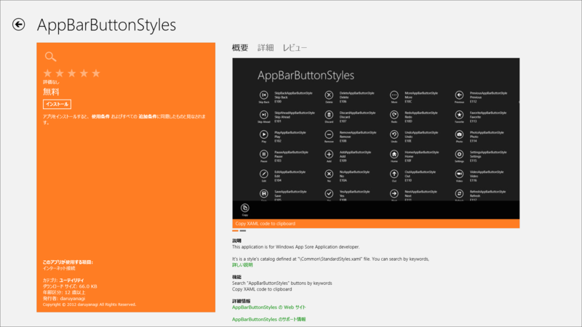Click the Save disk icon in preview

pyautogui.click(x=263, y=193)
